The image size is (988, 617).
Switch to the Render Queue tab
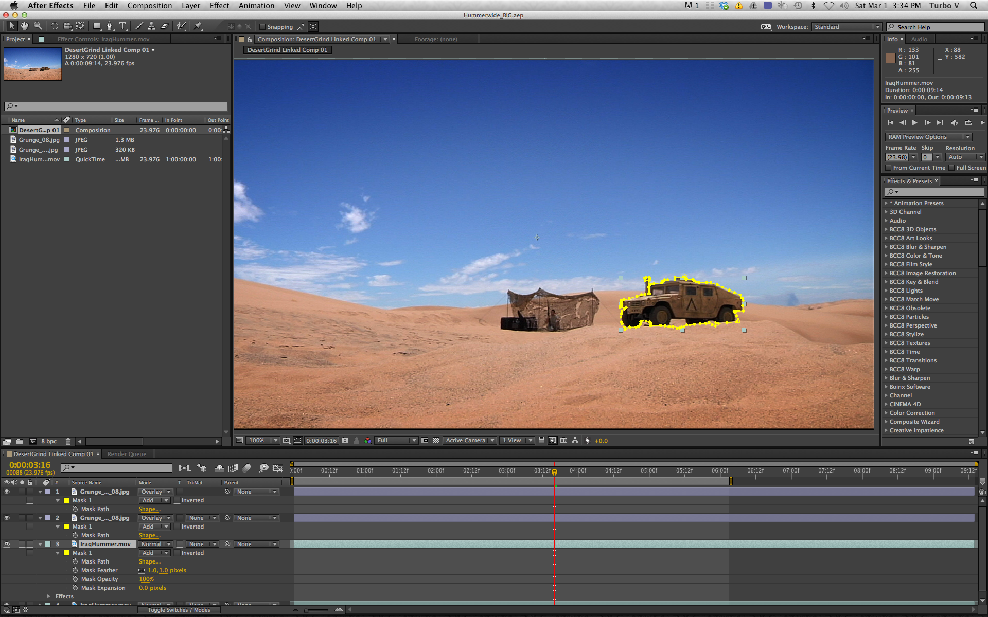[127, 455]
